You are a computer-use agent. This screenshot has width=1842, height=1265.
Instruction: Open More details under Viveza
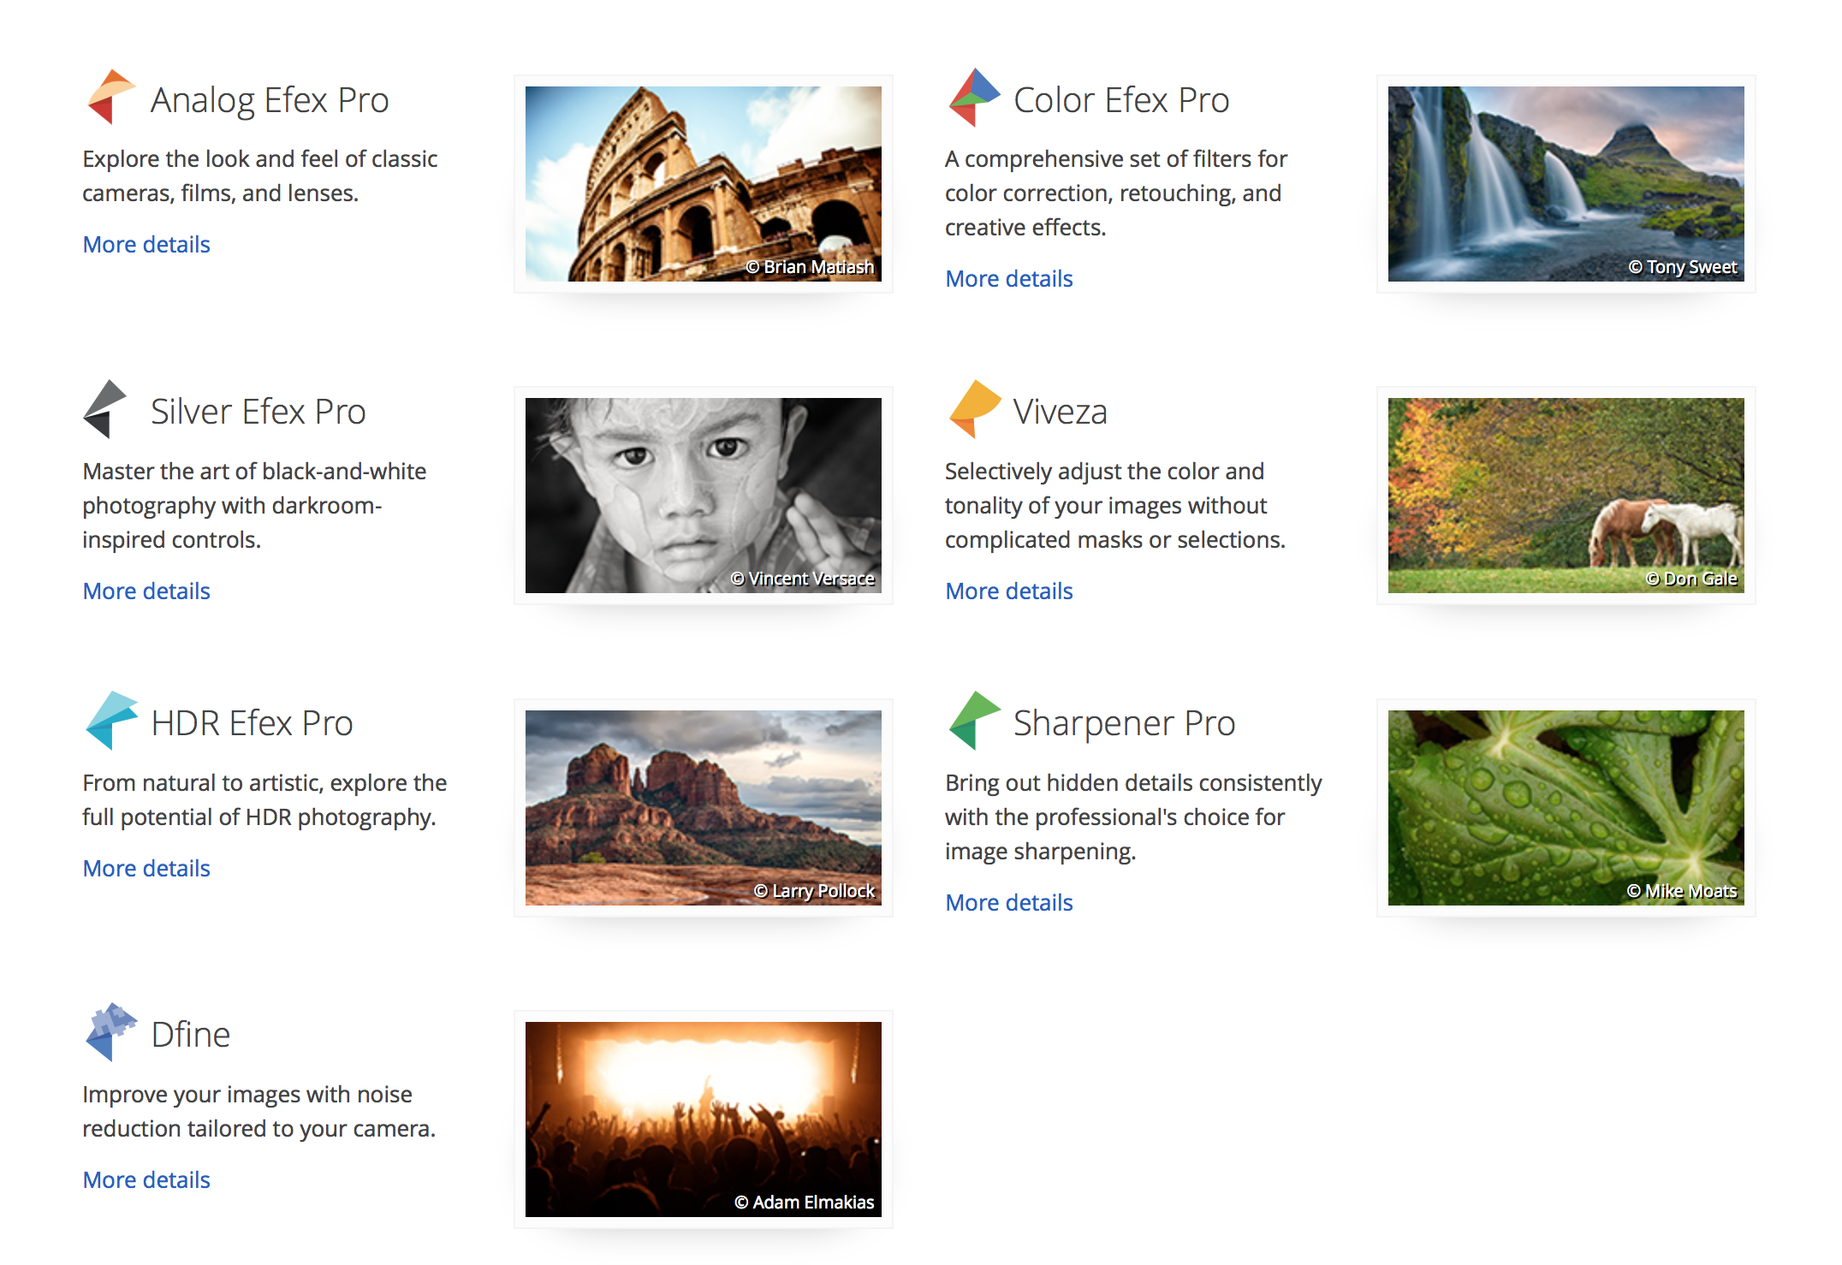pos(1008,591)
